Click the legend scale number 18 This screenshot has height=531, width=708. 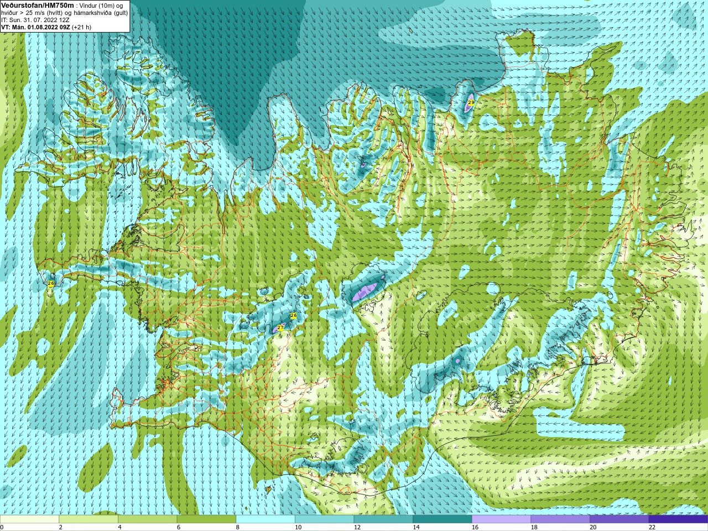click(x=534, y=527)
